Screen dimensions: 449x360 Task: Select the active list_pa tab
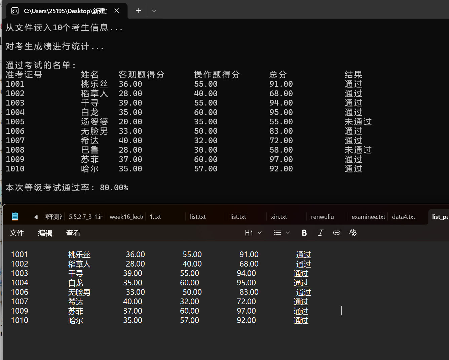point(439,217)
